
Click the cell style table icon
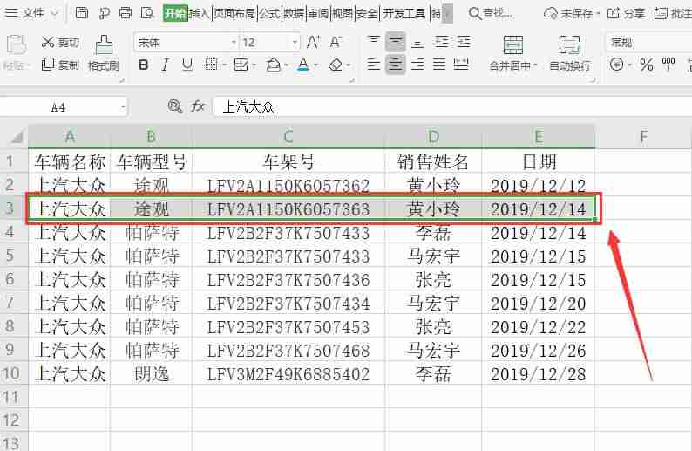click(241, 65)
